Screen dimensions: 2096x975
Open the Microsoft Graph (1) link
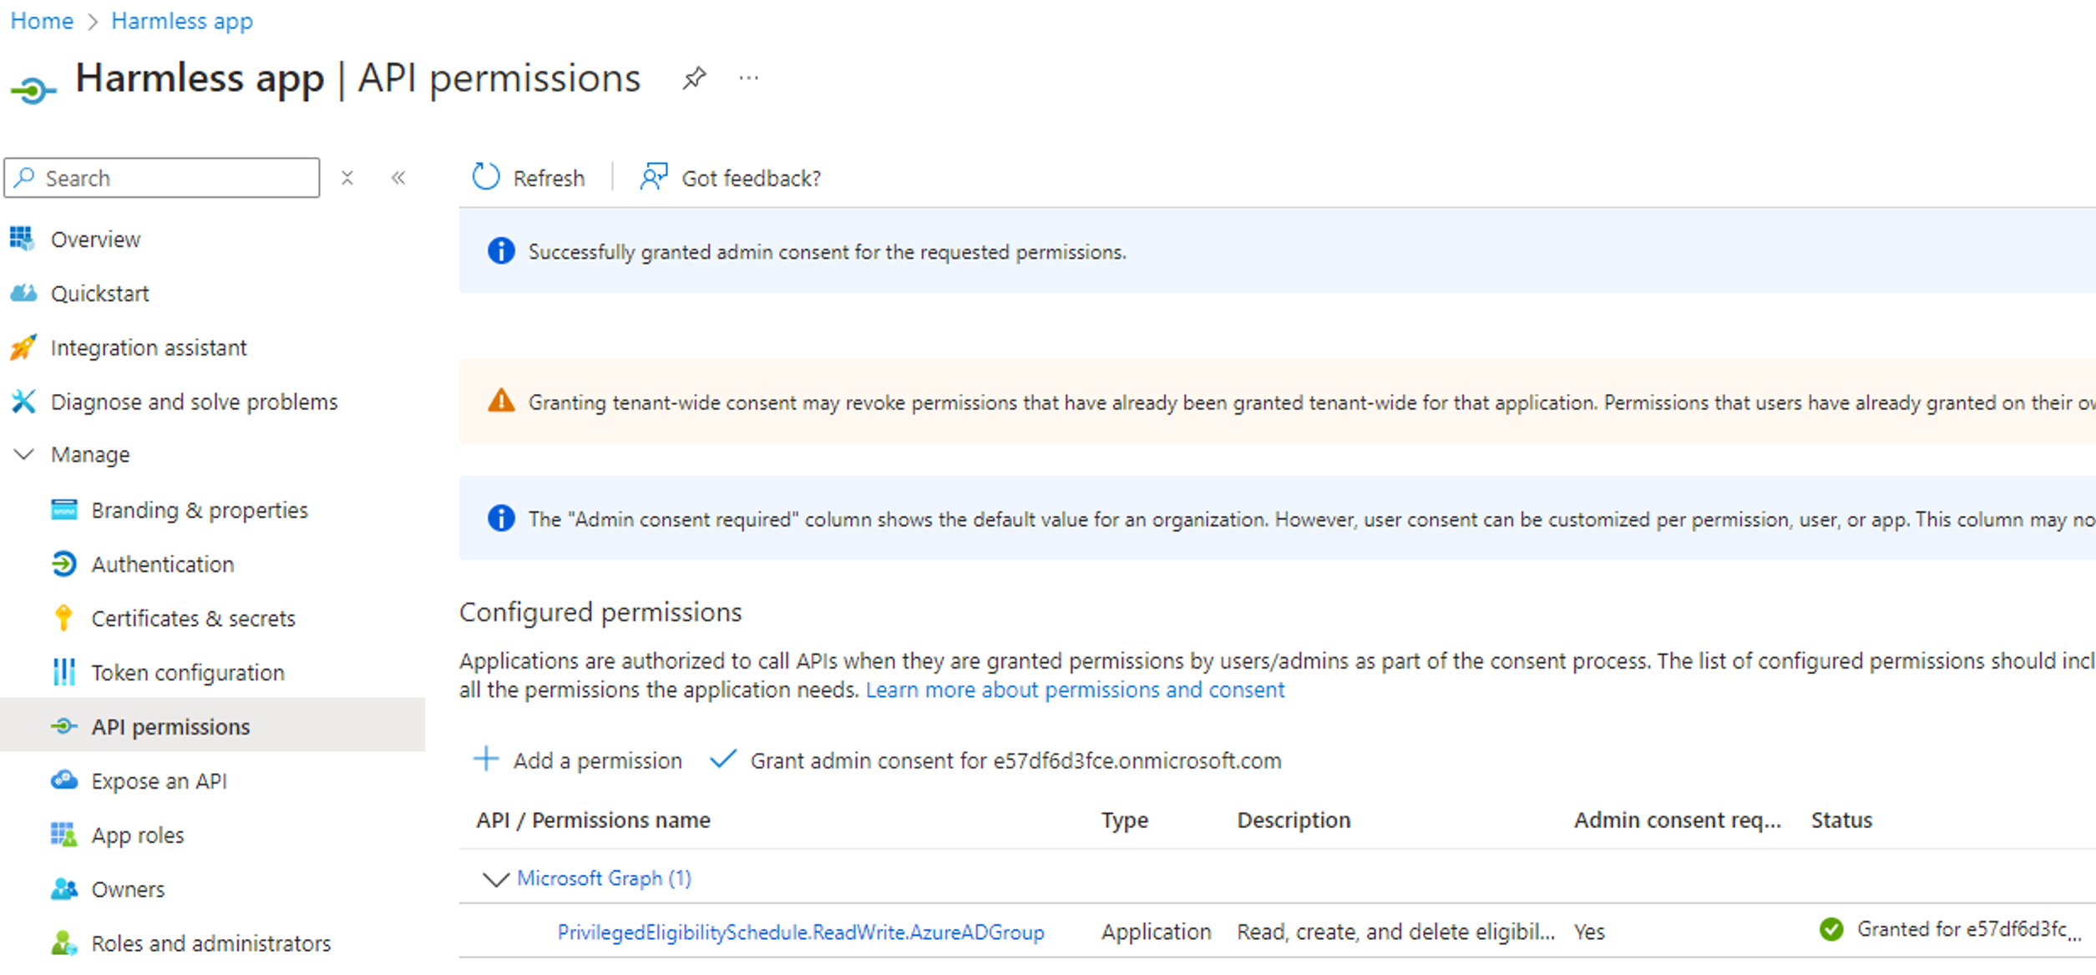coord(604,878)
